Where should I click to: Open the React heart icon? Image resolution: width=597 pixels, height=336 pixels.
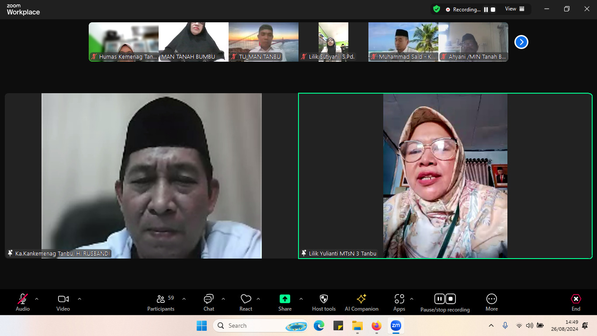coord(246,299)
